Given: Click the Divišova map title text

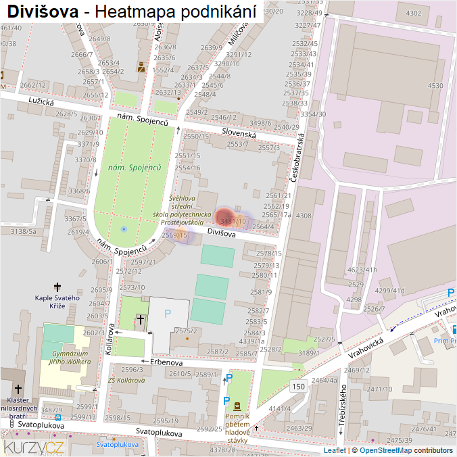Looking at the screenshot, I should point(43,11).
